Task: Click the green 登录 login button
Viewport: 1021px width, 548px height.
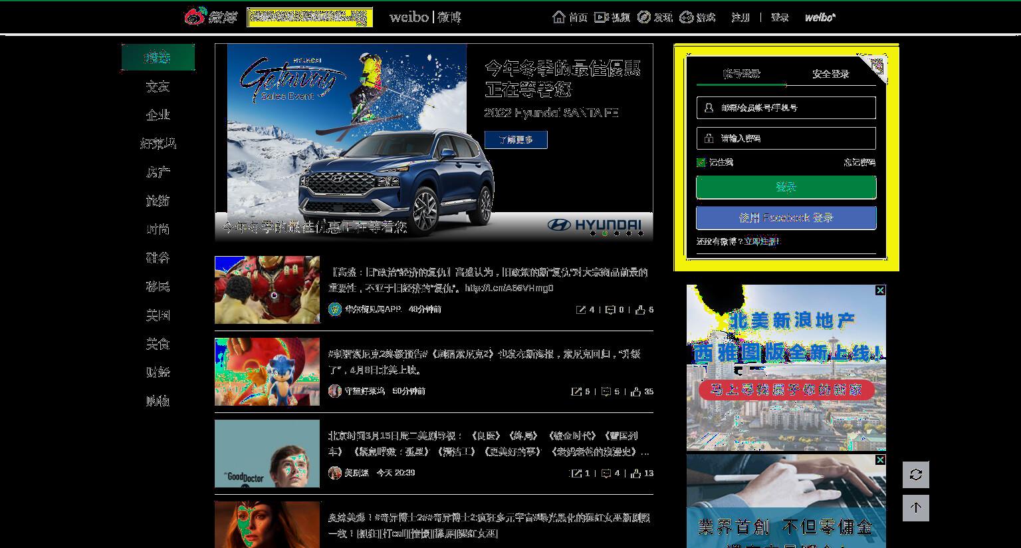Action: tap(786, 188)
